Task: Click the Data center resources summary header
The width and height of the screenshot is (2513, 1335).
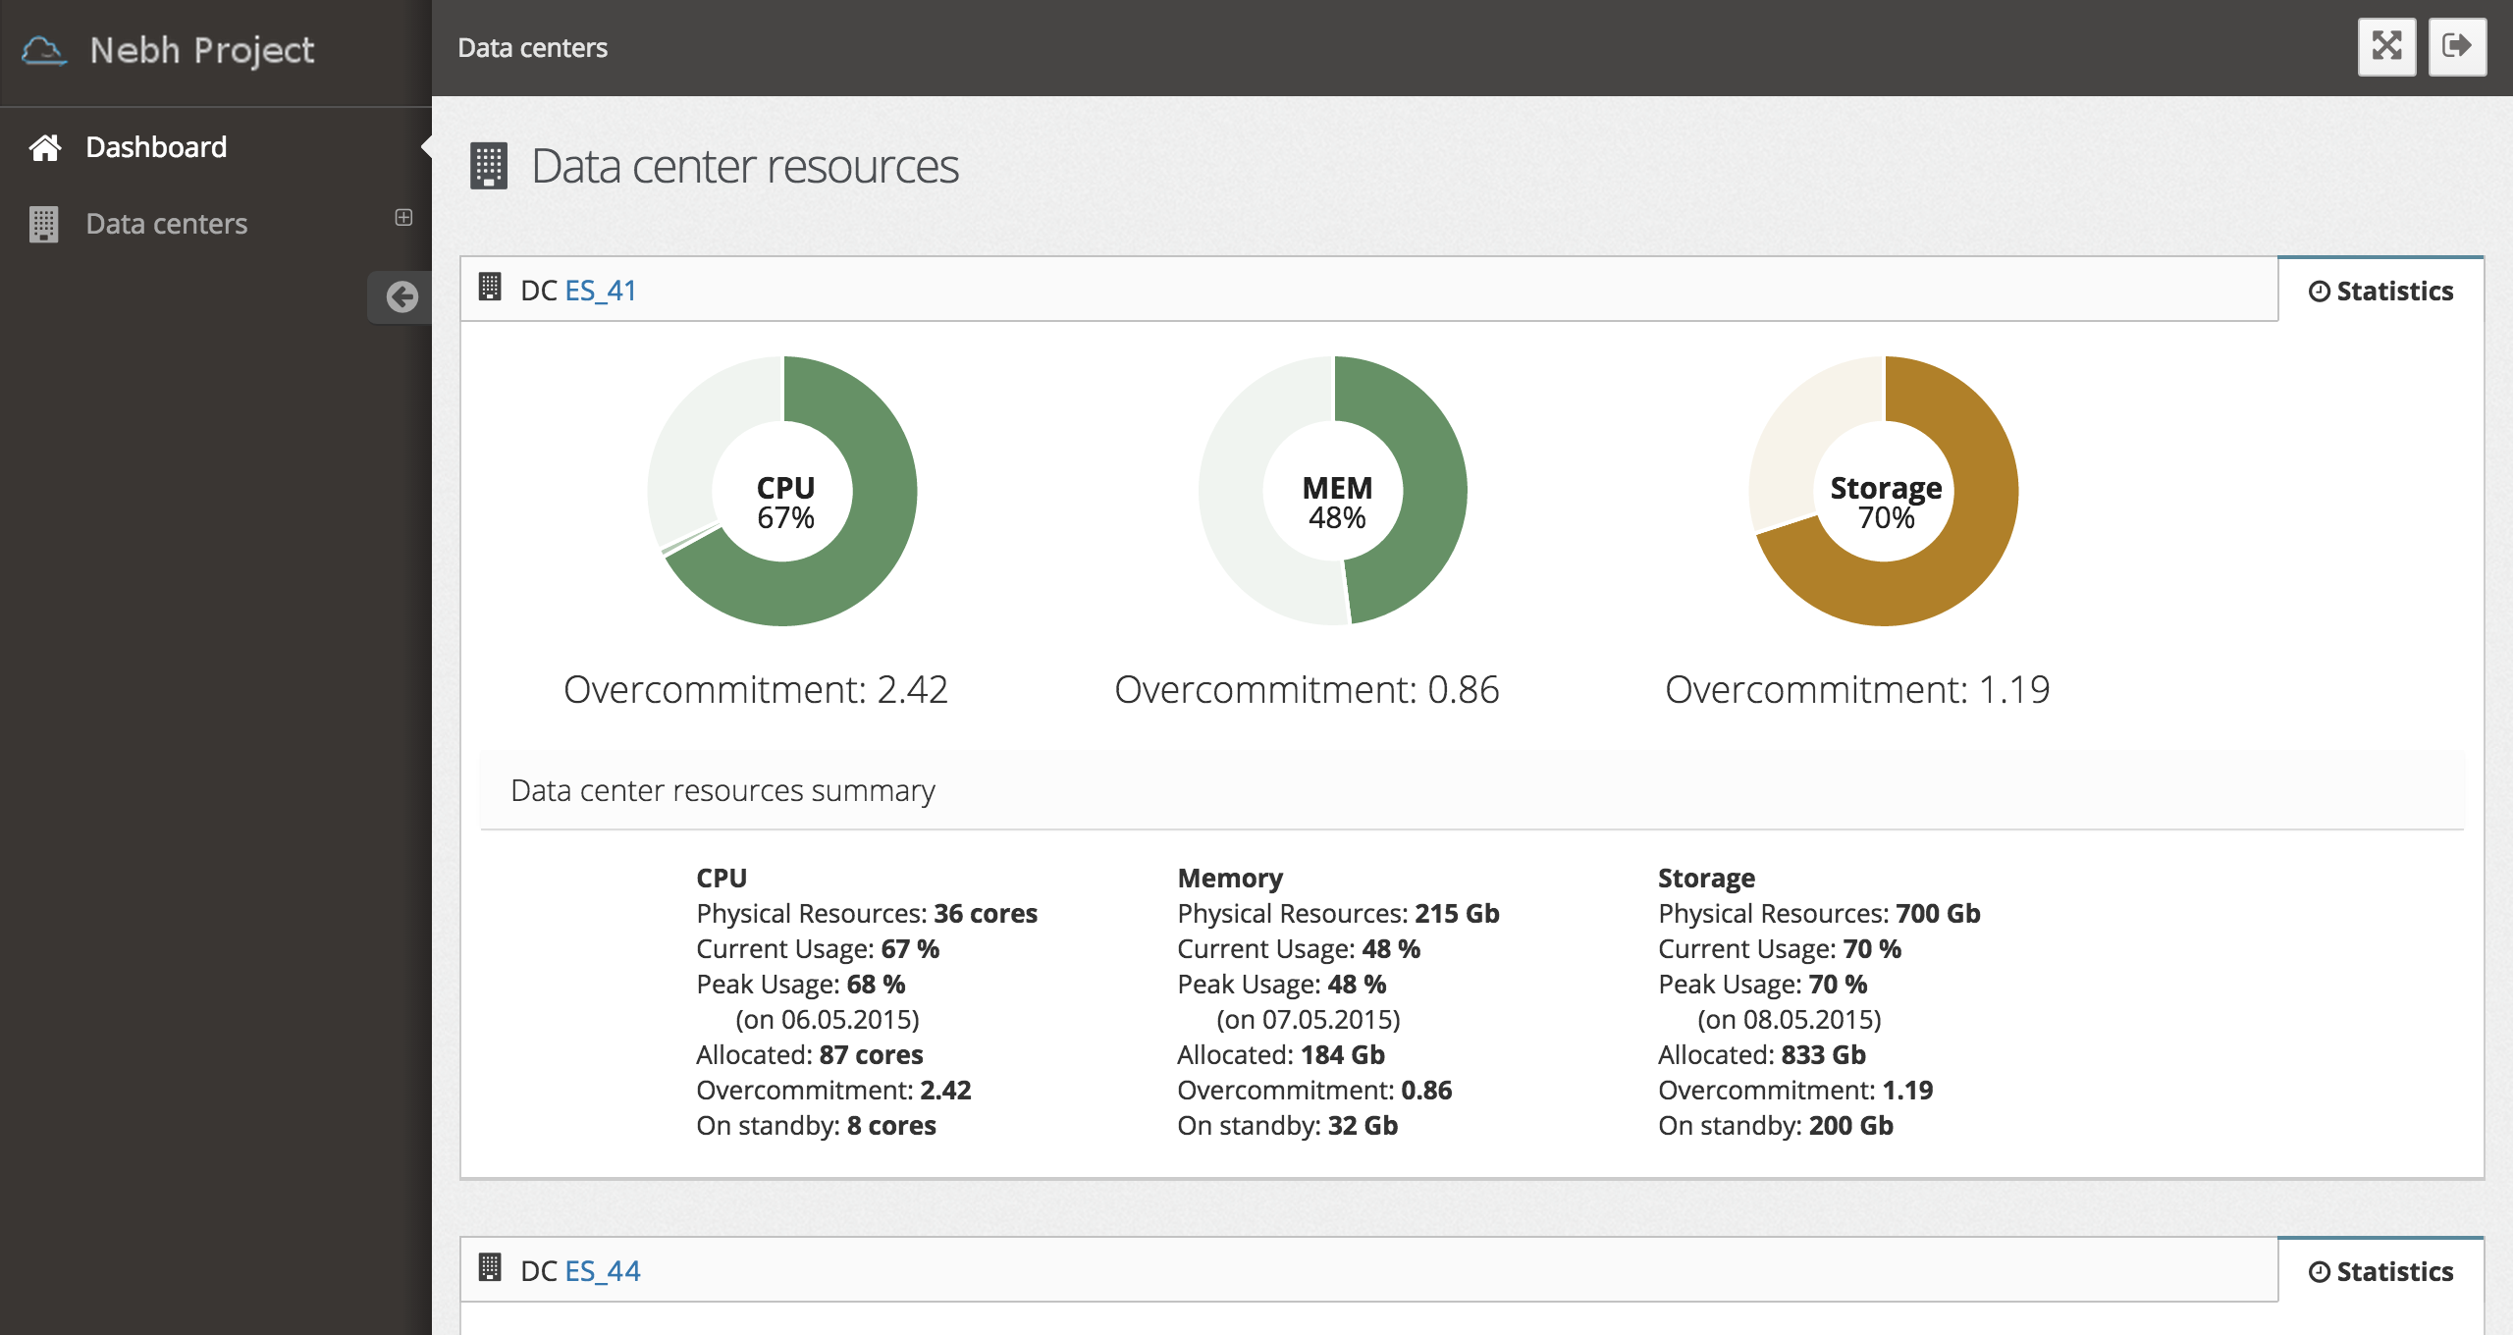Action: tap(722, 790)
